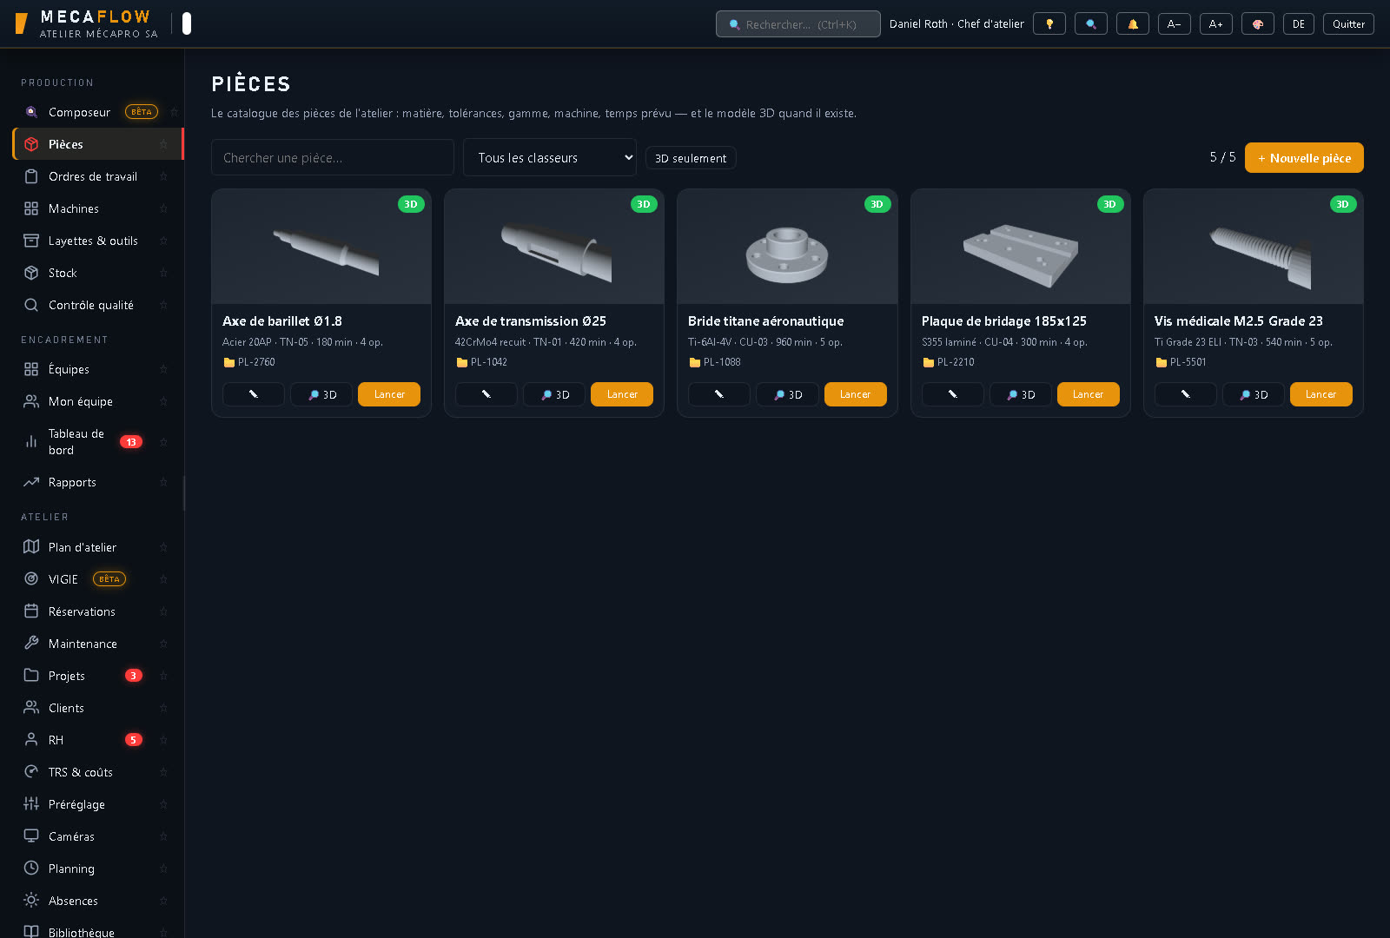1390x938 pixels.
Task: Toggle favorite star for Pièces
Action: point(163,144)
